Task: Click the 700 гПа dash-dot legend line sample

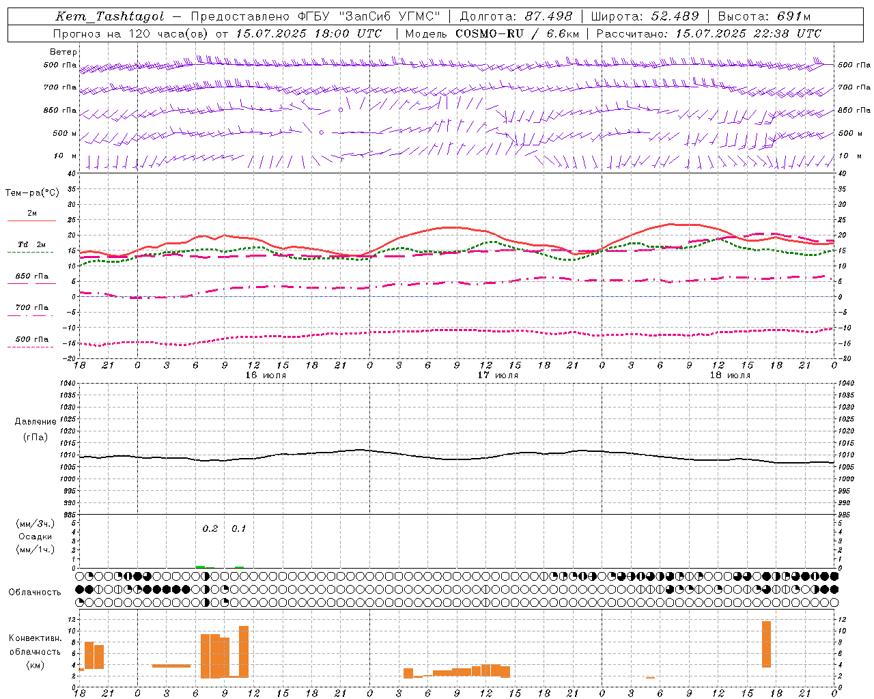Action: tap(30, 315)
